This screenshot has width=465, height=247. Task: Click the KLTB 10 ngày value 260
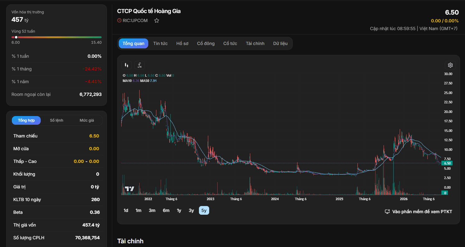click(95, 200)
